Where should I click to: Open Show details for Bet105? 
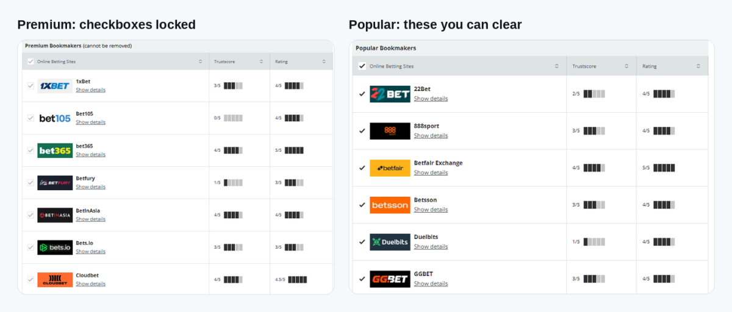90,122
